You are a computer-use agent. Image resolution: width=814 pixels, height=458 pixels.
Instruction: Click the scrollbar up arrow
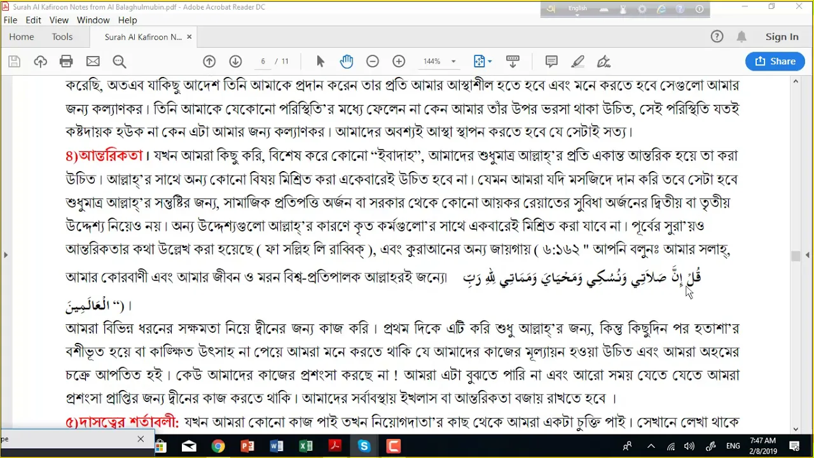[x=796, y=81]
